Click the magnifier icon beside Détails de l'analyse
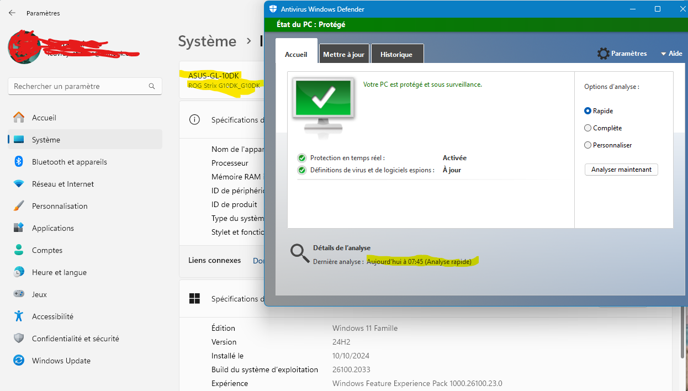This screenshot has width=688, height=391. click(300, 253)
